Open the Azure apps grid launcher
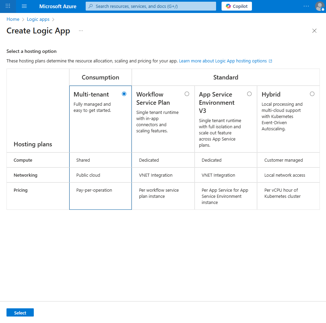Screen dimensions: 326x323 click(8, 6)
